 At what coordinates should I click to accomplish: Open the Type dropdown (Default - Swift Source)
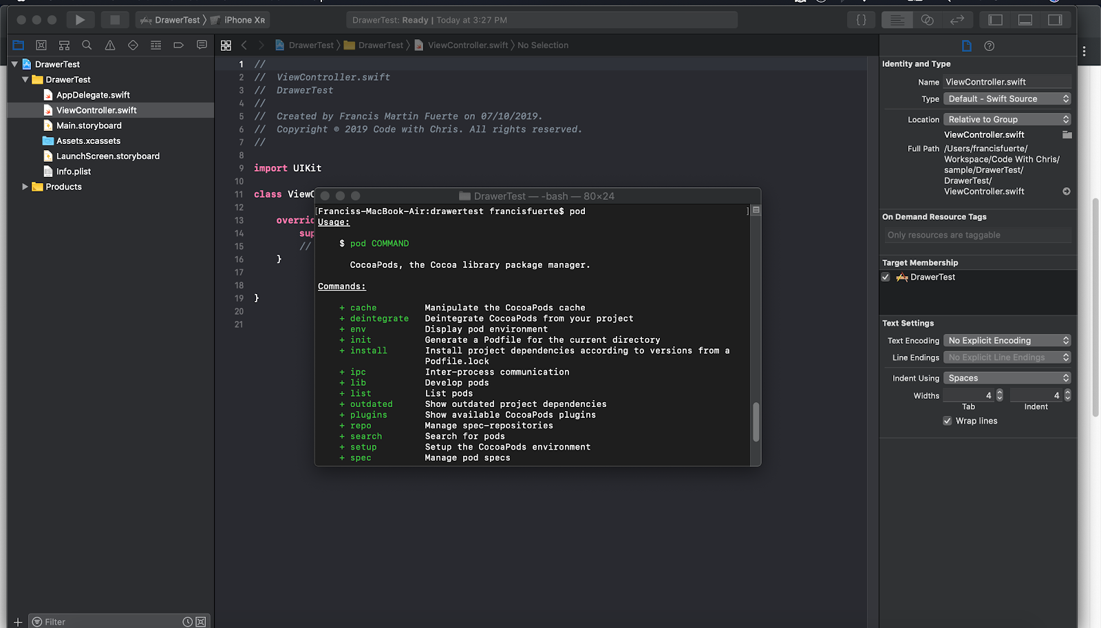pyautogui.click(x=1007, y=99)
